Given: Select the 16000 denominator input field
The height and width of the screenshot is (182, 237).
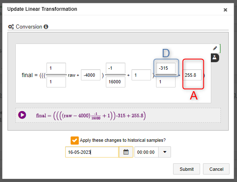Looking at the screenshot, I should click(115, 82).
